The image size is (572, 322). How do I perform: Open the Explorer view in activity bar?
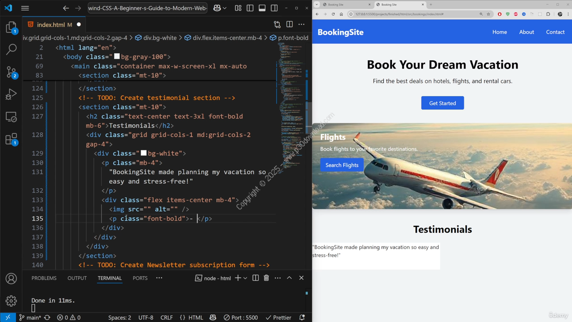(11, 27)
